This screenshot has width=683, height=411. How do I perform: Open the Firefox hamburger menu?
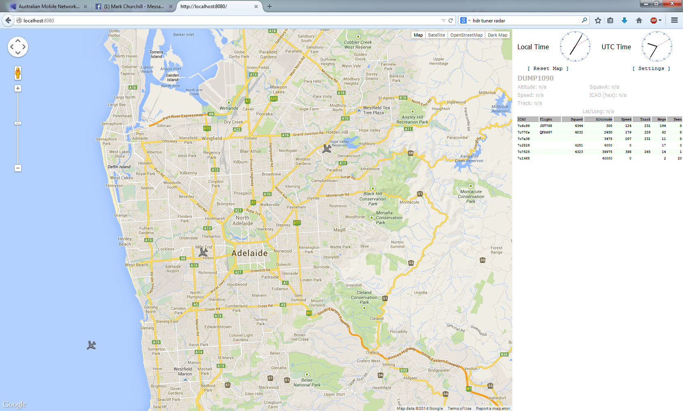click(674, 20)
